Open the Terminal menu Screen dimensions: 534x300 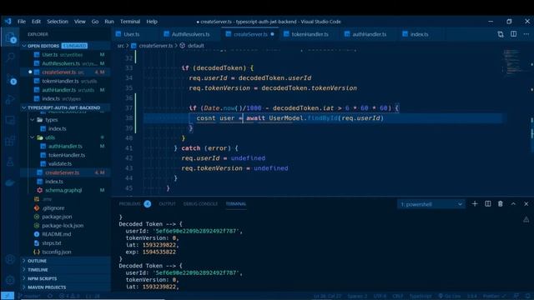click(x=130, y=22)
